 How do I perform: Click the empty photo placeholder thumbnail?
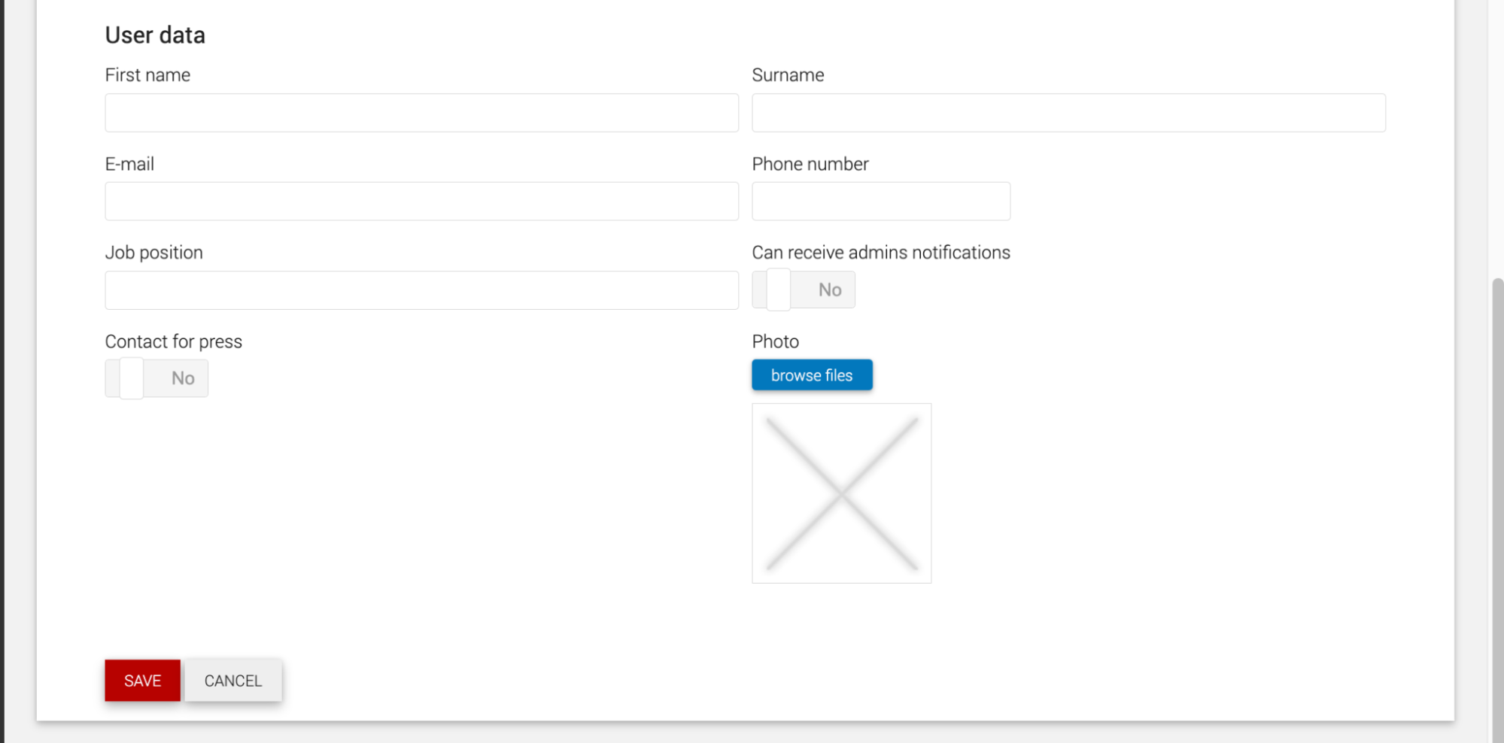(841, 493)
